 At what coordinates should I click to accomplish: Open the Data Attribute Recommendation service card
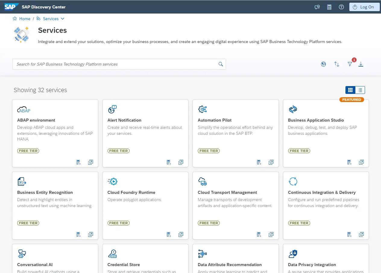[236, 259]
